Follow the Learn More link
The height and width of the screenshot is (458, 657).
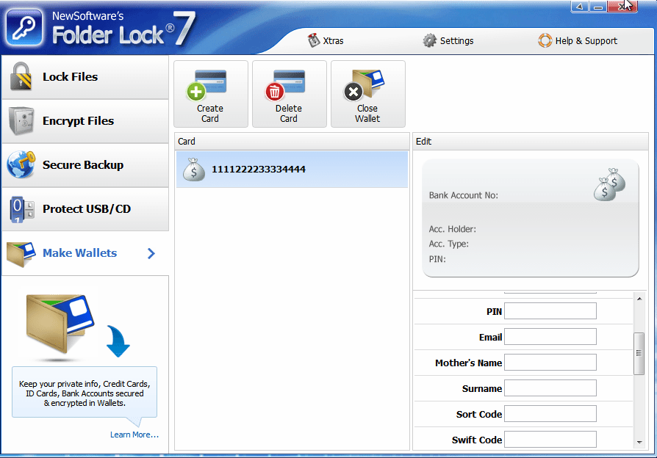pos(134,435)
